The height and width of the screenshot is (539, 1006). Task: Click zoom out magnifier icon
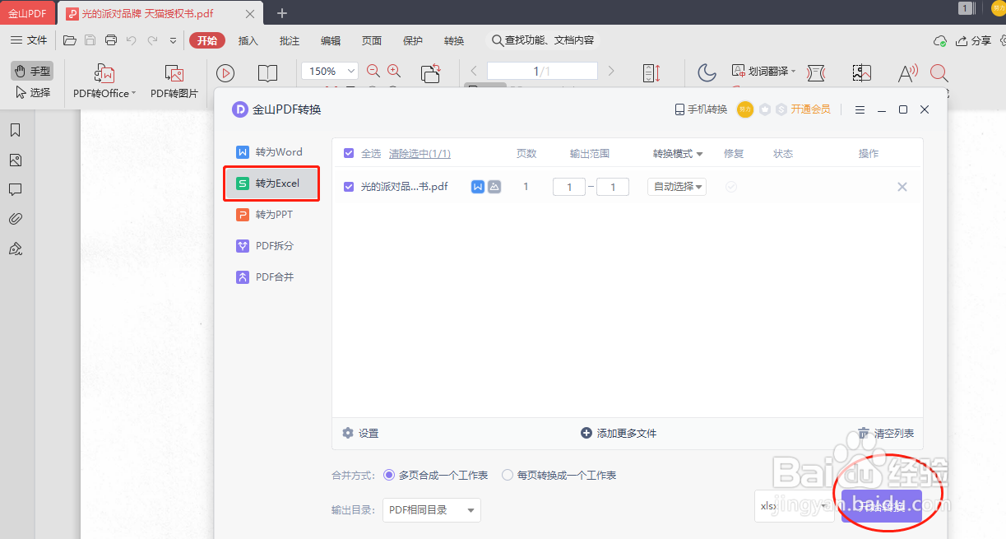373,72
